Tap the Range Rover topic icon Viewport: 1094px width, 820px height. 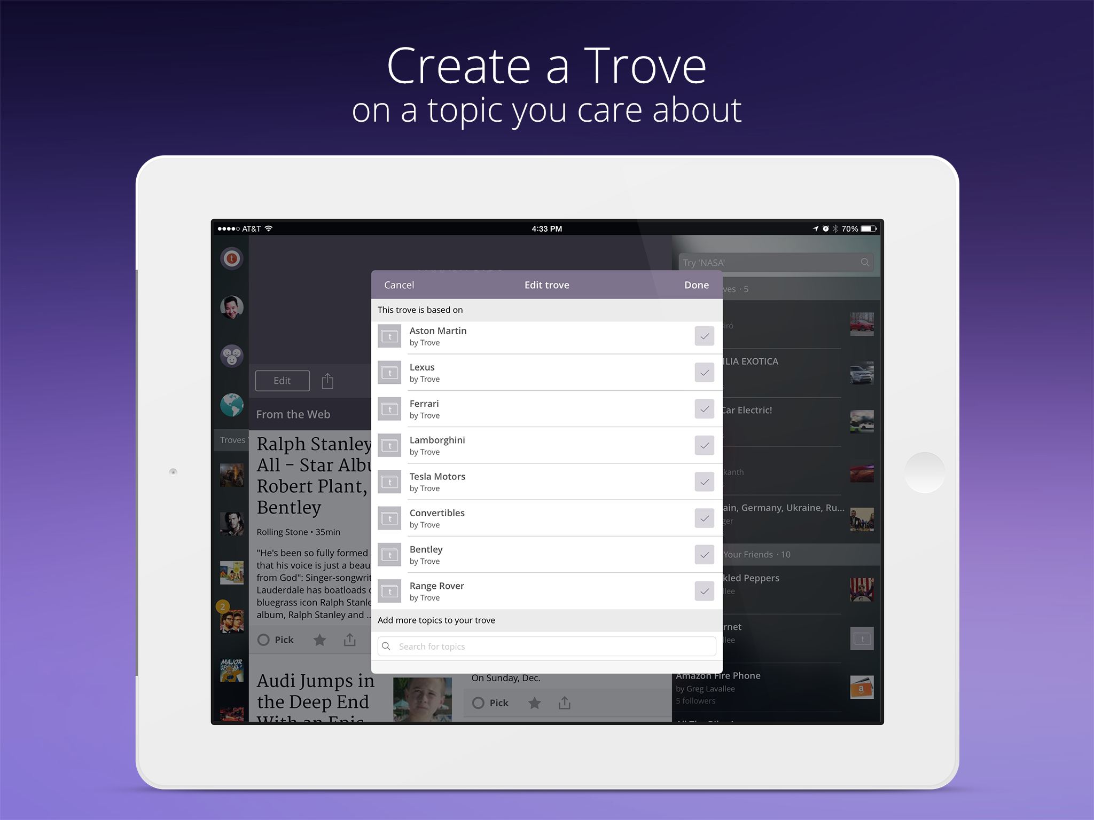click(x=389, y=591)
